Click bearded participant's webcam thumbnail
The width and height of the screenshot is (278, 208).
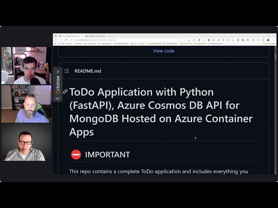click(26, 104)
